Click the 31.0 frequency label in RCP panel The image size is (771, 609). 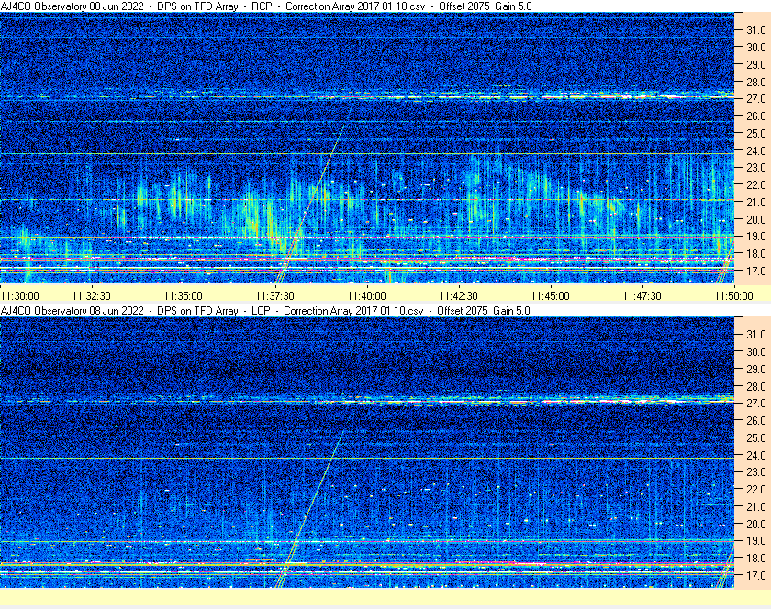click(755, 30)
